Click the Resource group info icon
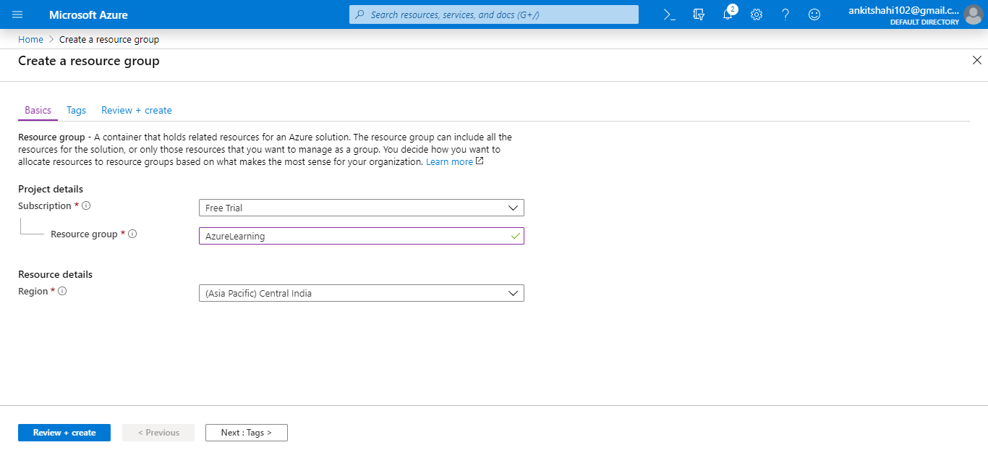Screen dimensions: 988x458 pos(132,234)
